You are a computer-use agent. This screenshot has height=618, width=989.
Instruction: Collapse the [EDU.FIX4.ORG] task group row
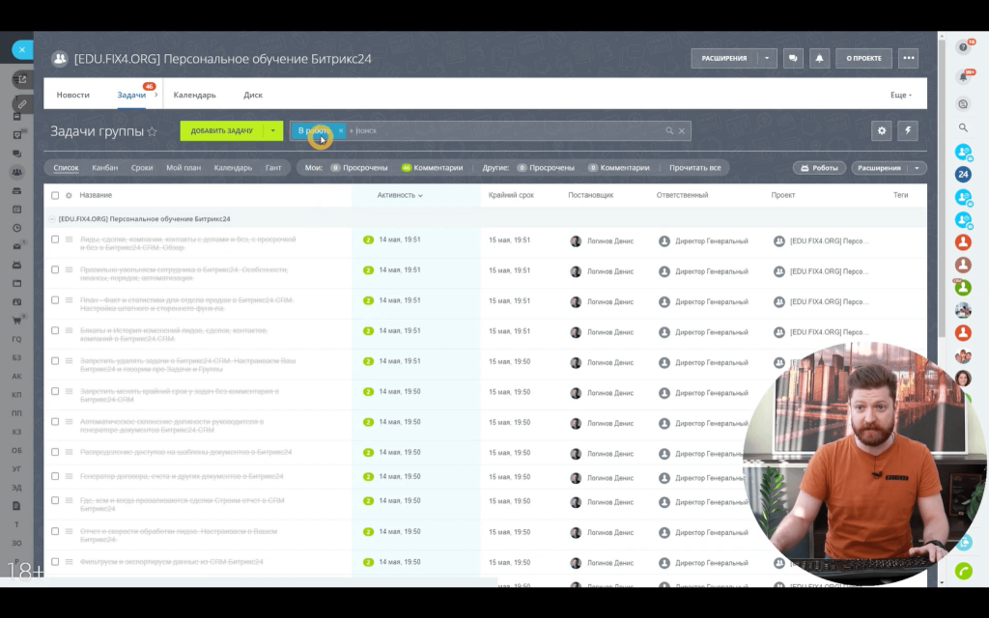click(52, 219)
